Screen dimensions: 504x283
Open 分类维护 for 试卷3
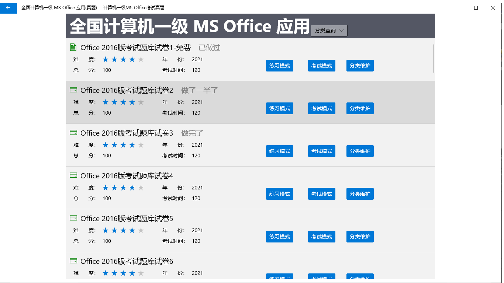[360, 151]
